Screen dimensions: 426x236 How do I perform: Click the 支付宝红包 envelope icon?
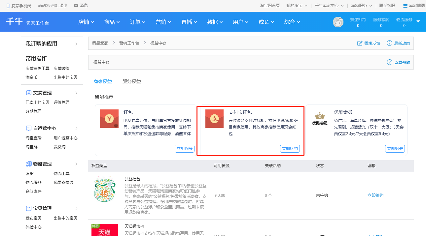[x=214, y=119]
